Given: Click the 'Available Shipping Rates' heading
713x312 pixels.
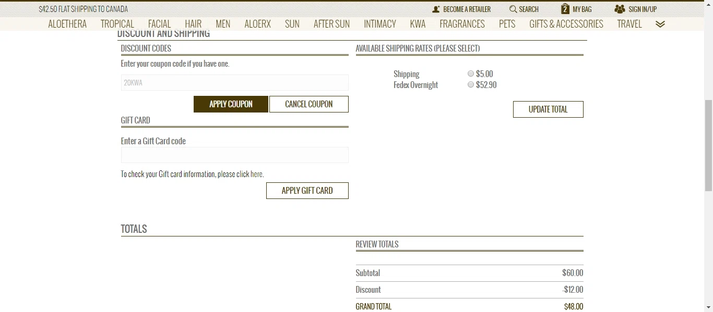Looking at the screenshot, I should (418, 48).
